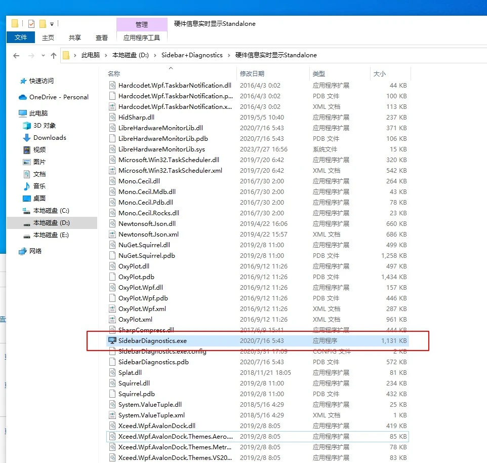Sort files by the 修改日期 column header

click(252, 74)
